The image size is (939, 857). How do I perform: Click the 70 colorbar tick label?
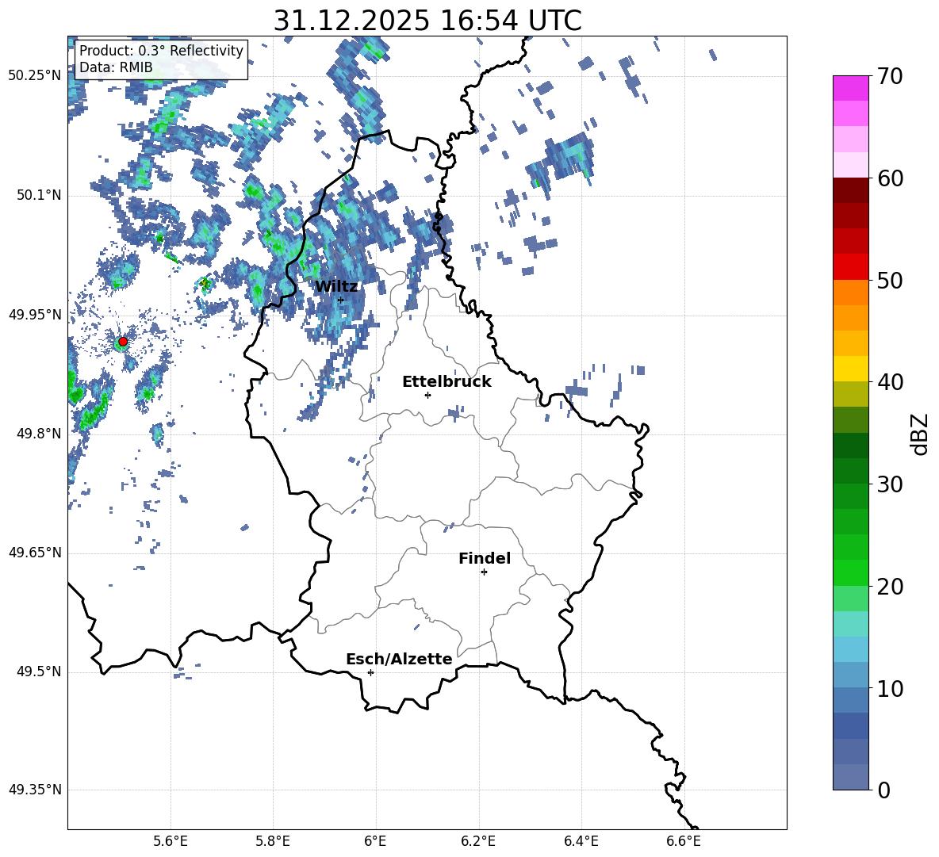click(x=890, y=77)
